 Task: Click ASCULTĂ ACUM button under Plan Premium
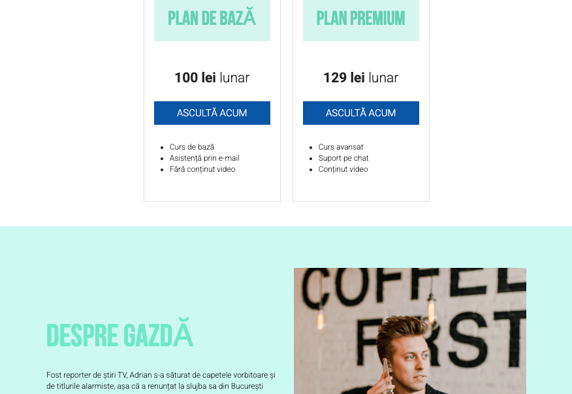[360, 113]
